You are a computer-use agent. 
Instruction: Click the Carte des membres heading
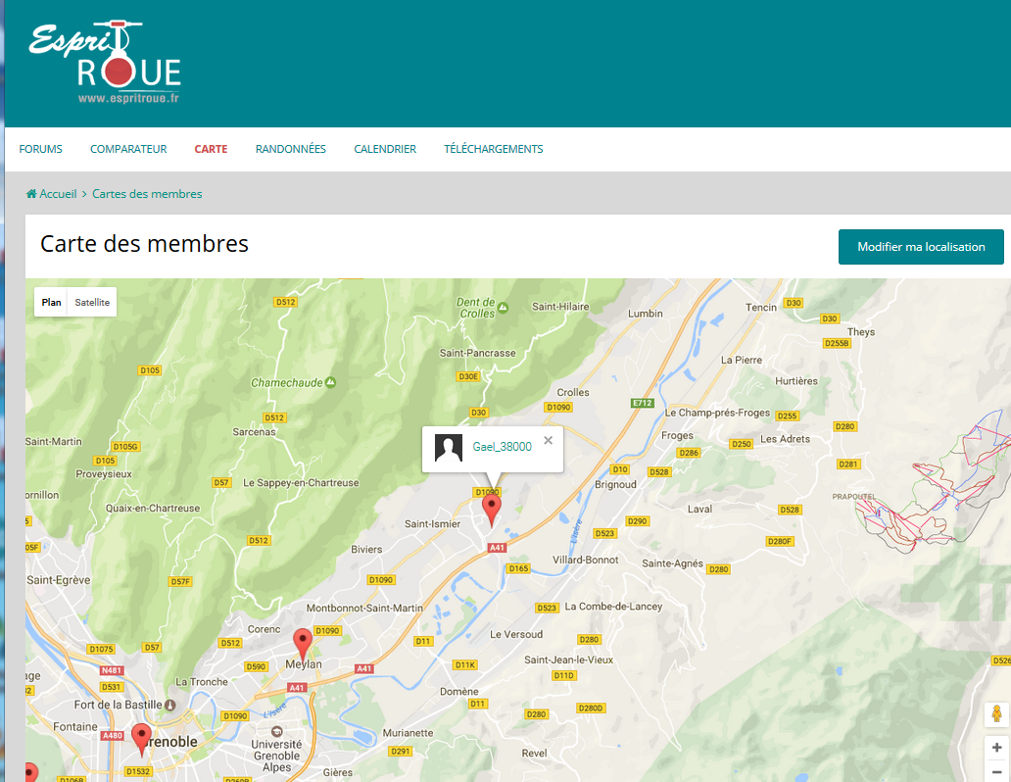(144, 244)
